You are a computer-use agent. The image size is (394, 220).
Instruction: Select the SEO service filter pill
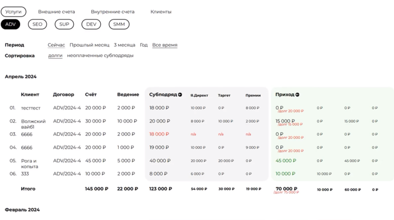coord(37,24)
